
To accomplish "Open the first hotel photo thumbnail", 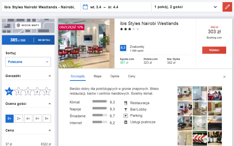I will point(185,93).
